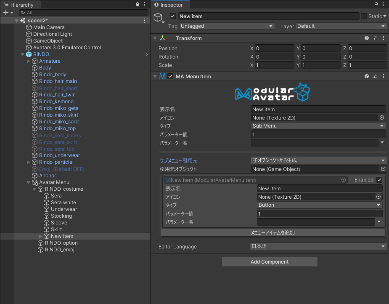This screenshot has width=389, height=304.
Task: Click the first 表示名 text field
Action: tap(318, 109)
